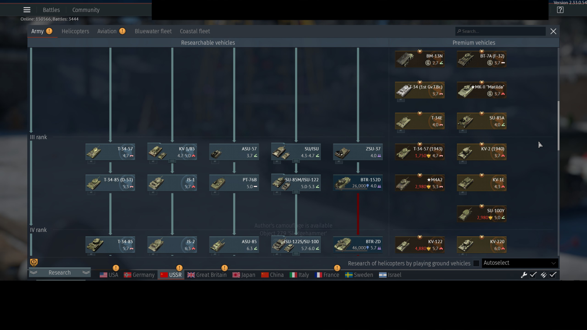Toggle the rightmost checkbox in the bottom bar
The width and height of the screenshot is (587, 330).
(553, 275)
